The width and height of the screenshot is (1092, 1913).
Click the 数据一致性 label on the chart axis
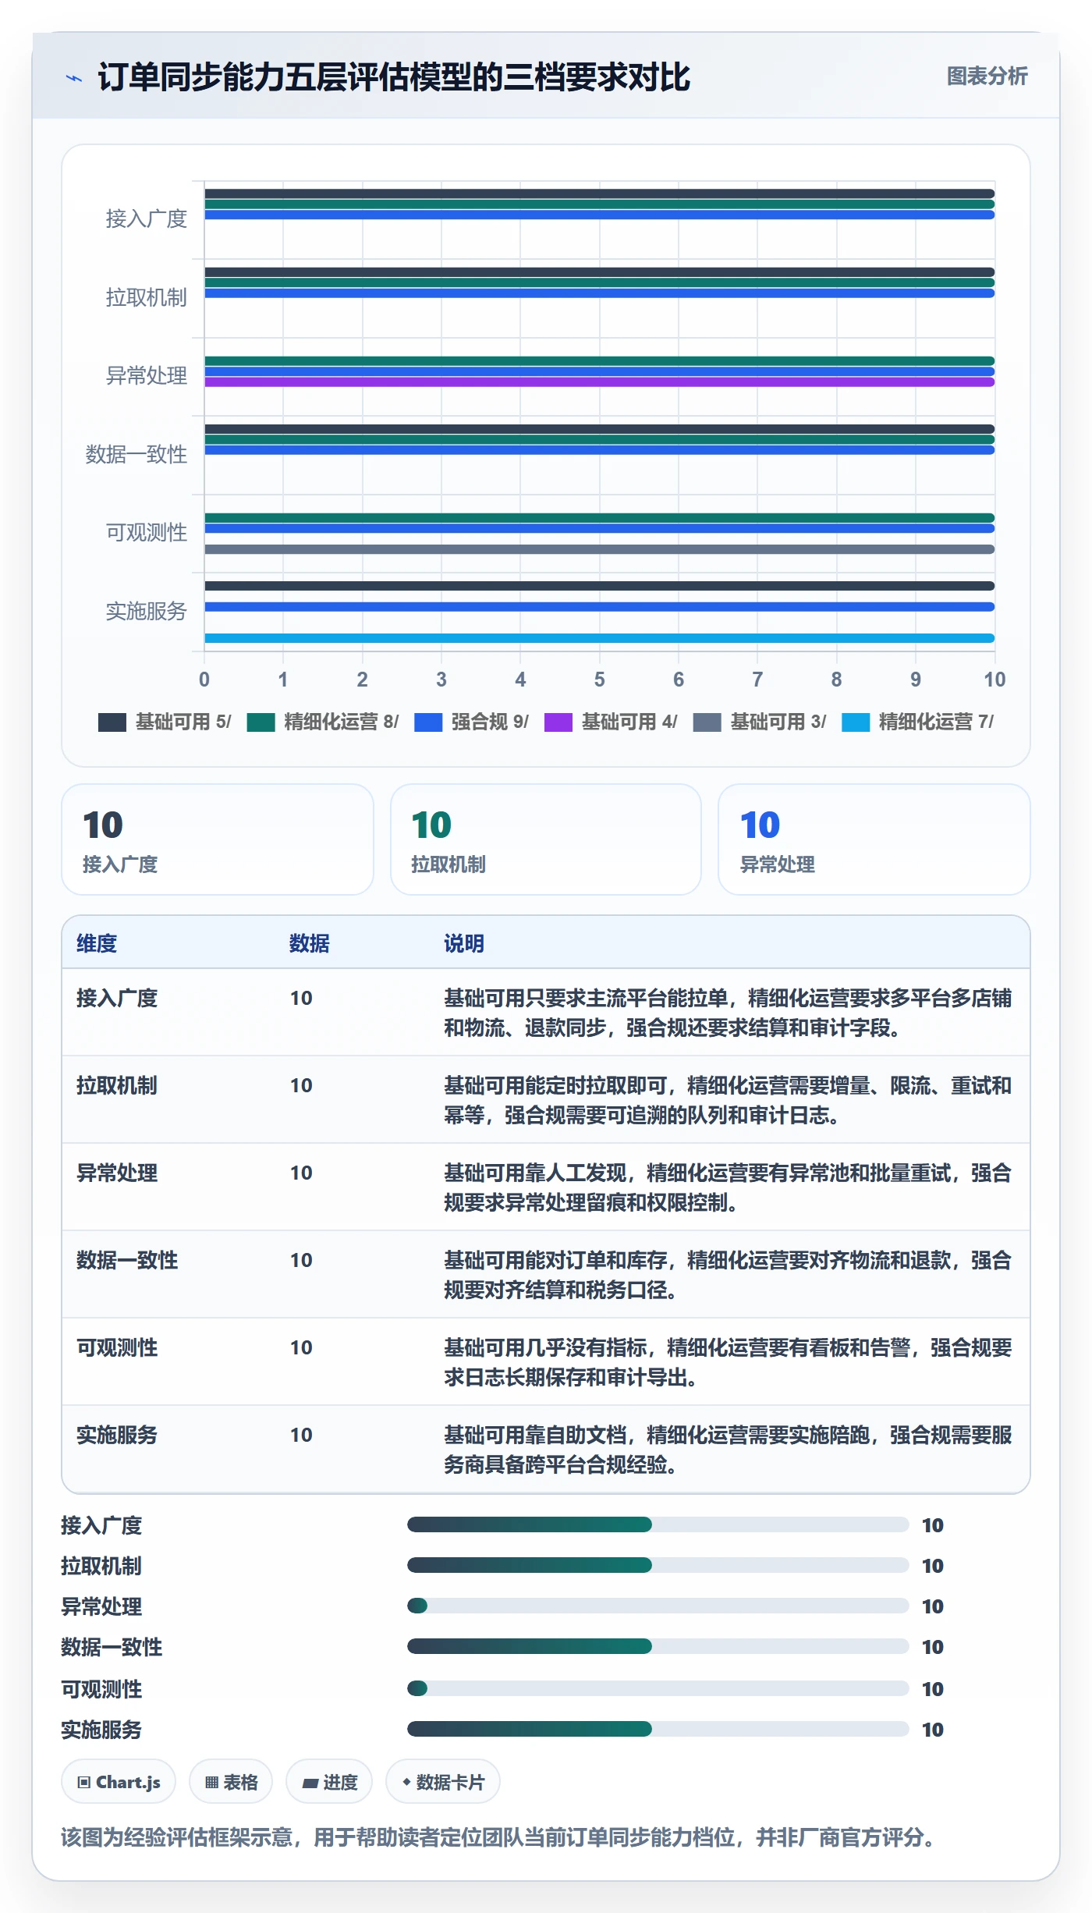(136, 454)
